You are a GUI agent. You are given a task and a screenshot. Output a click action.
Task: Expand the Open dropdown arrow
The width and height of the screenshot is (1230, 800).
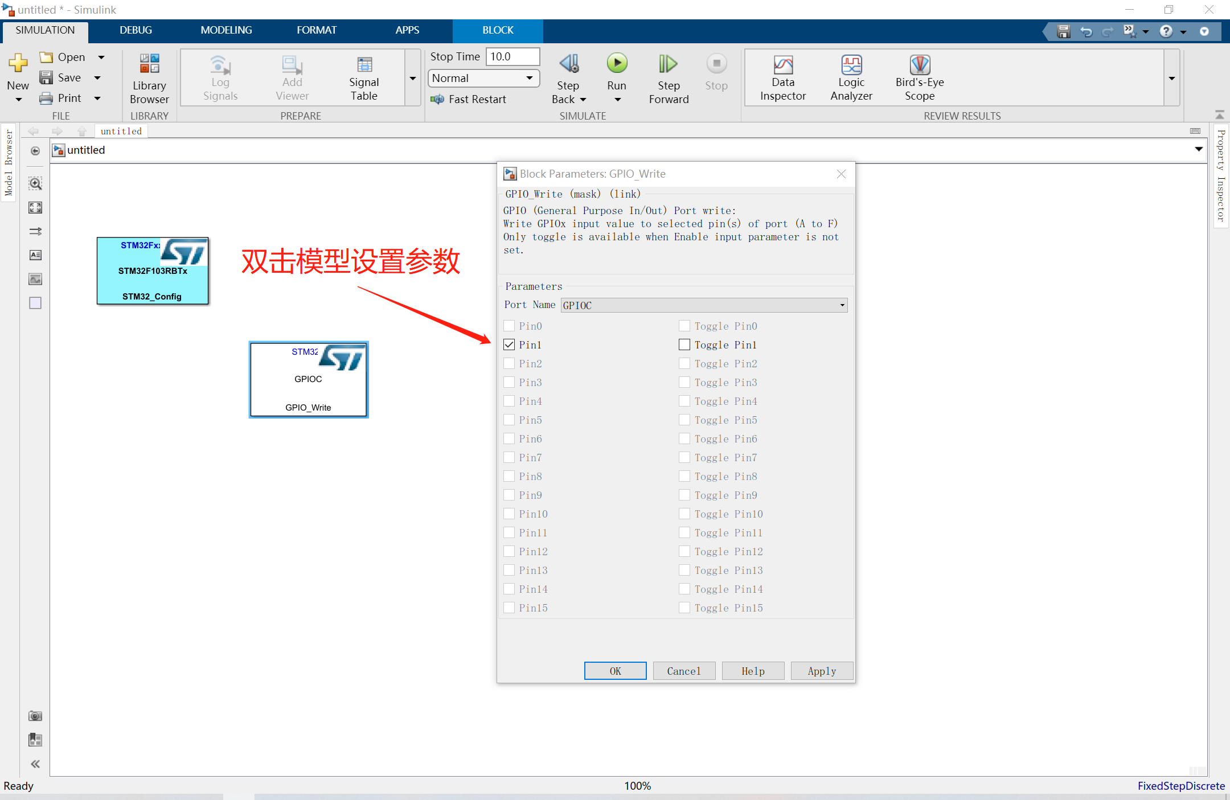[101, 57]
